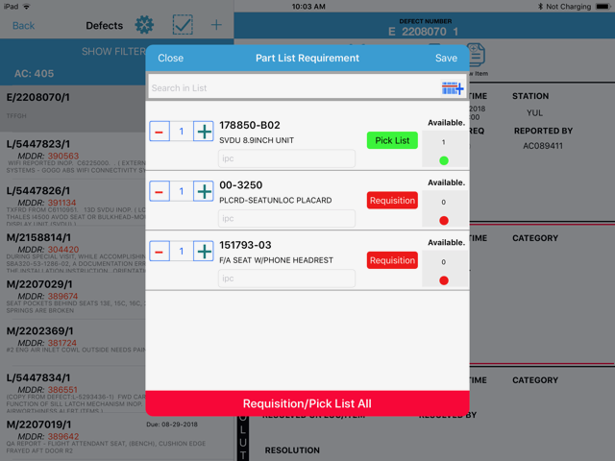
Task: Increase quantity for part 00-3250
Action: pos(204,191)
